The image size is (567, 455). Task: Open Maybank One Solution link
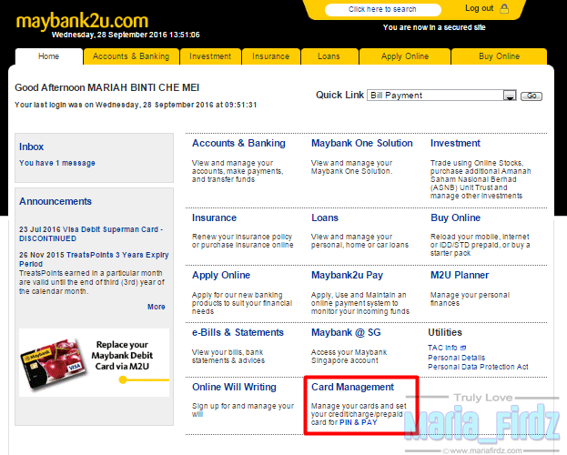pyautogui.click(x=362, y=143)
